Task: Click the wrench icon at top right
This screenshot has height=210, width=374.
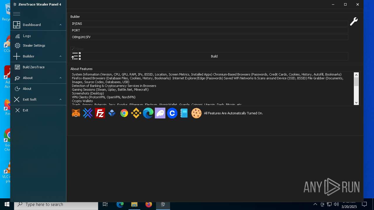Action: tap(354, 21)
